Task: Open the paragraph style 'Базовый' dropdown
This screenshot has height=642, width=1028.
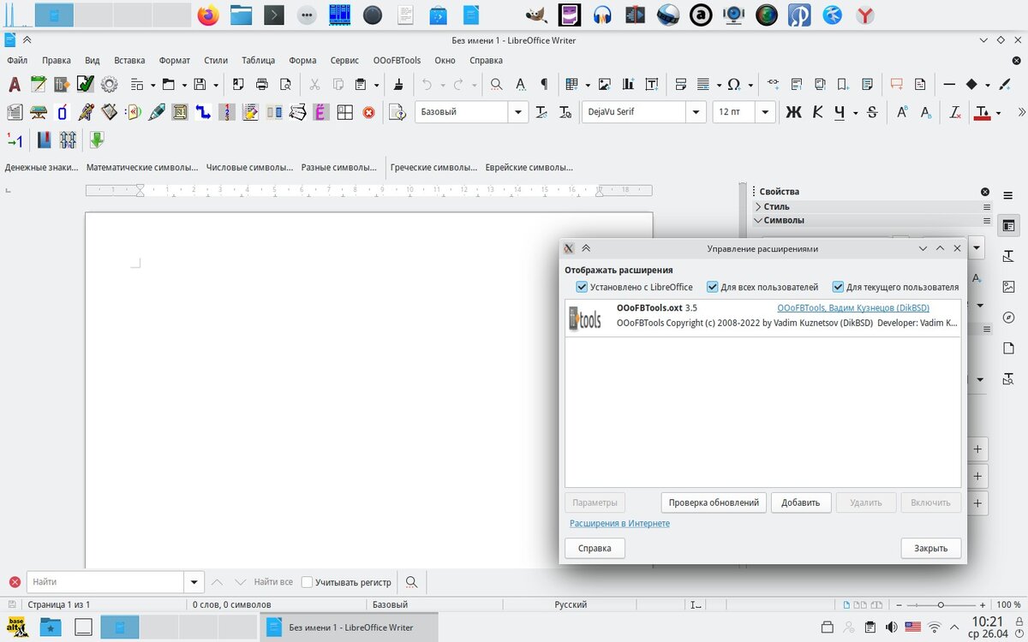Action: click(518, 112)
